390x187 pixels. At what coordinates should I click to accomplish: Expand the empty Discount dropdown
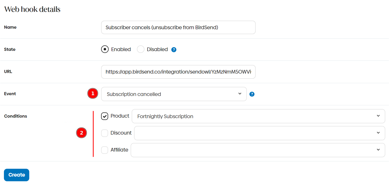coord(259,133)
